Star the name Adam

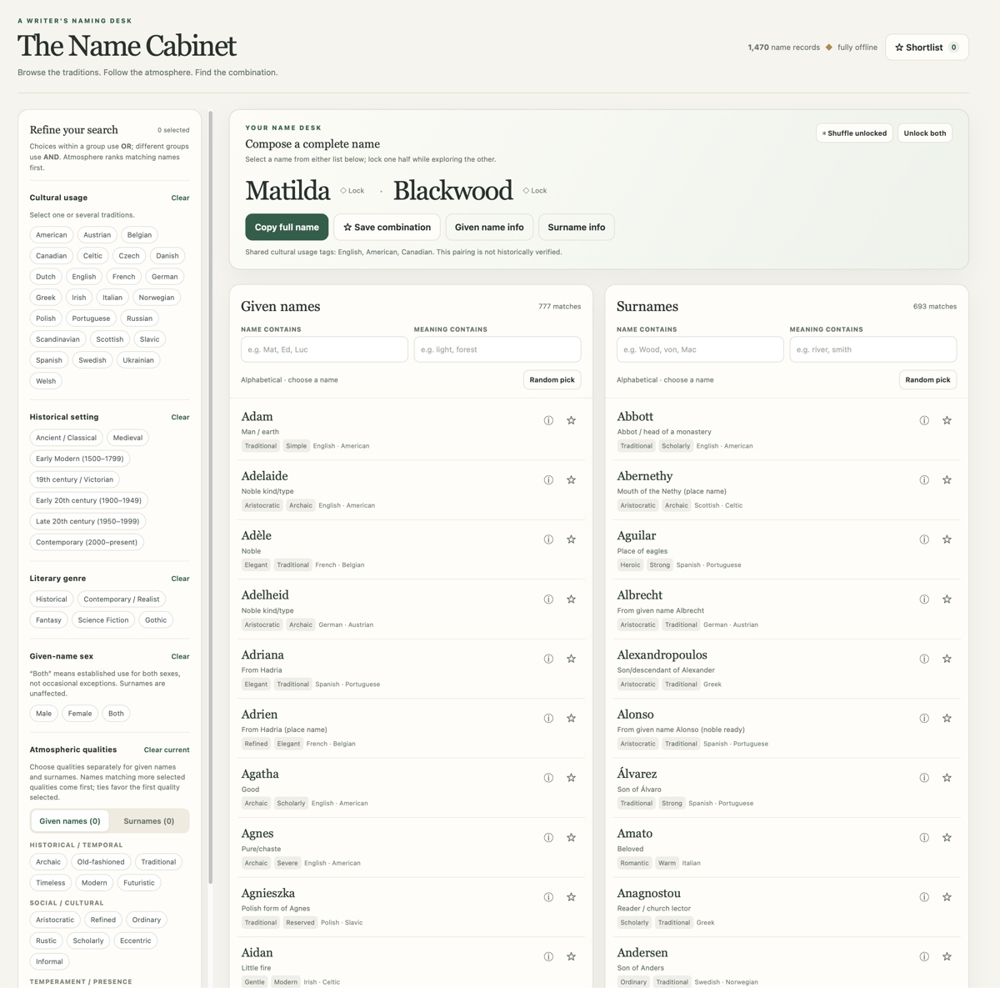571,420
